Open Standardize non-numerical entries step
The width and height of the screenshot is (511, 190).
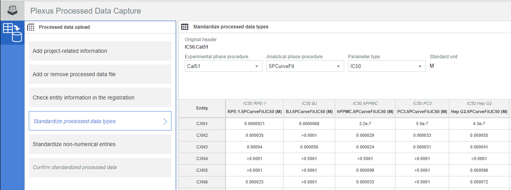tap(100, 144)
